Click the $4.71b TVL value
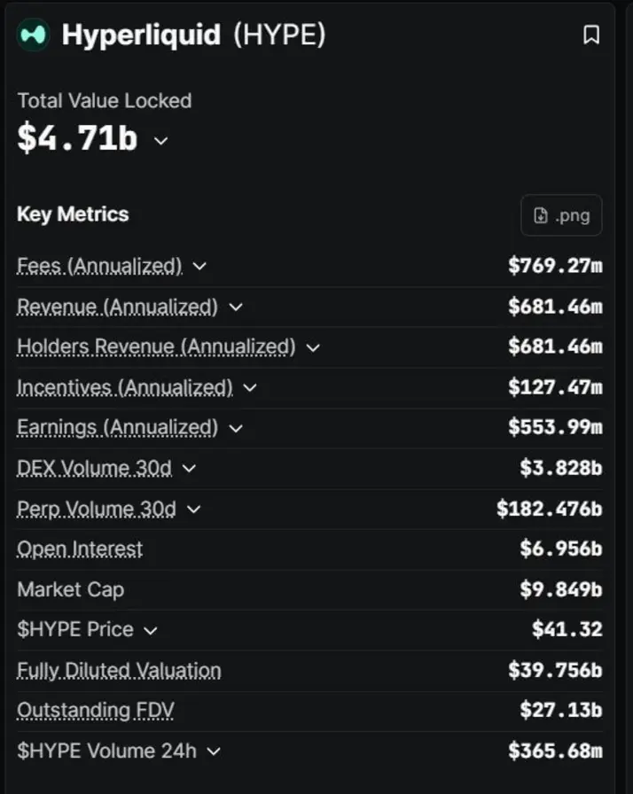The height and width of the screenshot is (794, 633). (x=77, y=137)
